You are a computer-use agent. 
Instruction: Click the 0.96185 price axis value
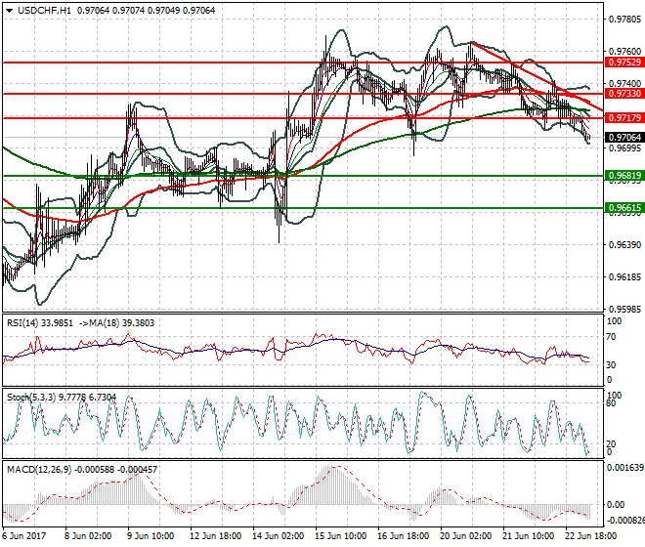624,277
